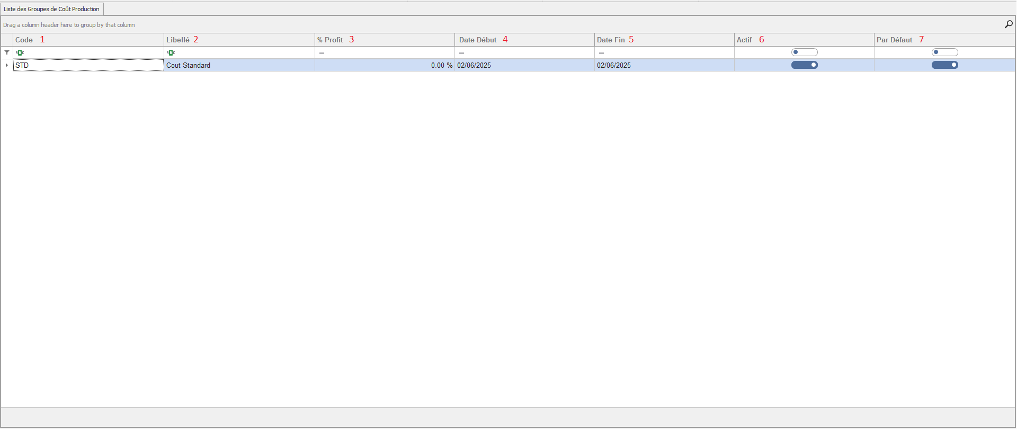Toggle the Par Défaut switch in the STD row
1017x429 pixels.
(x=944, y=65)
